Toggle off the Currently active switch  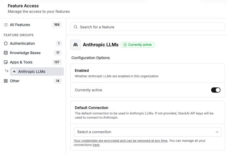click(x=216, y=90)
